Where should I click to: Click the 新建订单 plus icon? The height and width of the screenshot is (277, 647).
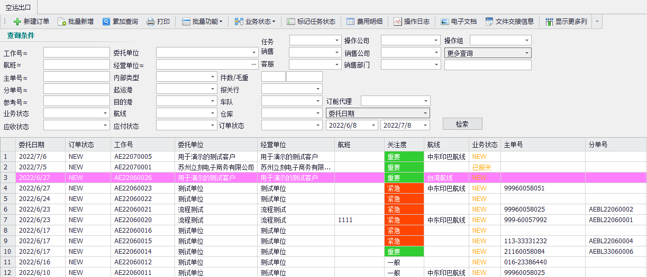coord(17,22)
